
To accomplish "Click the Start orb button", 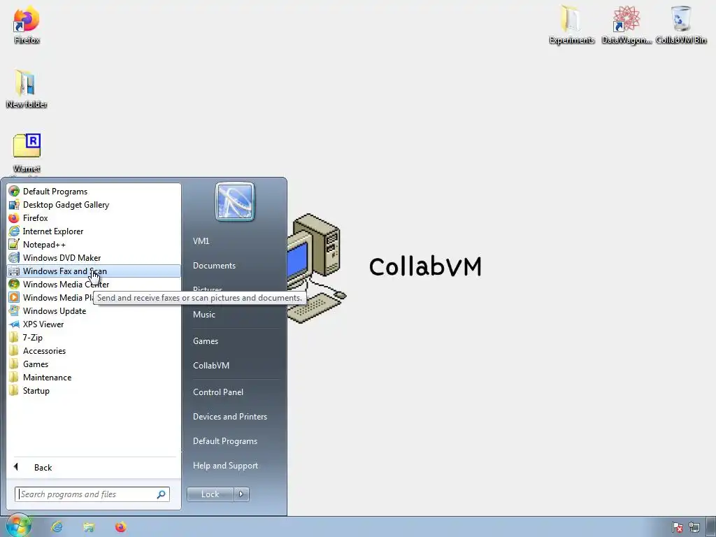I will pos(18,526).
